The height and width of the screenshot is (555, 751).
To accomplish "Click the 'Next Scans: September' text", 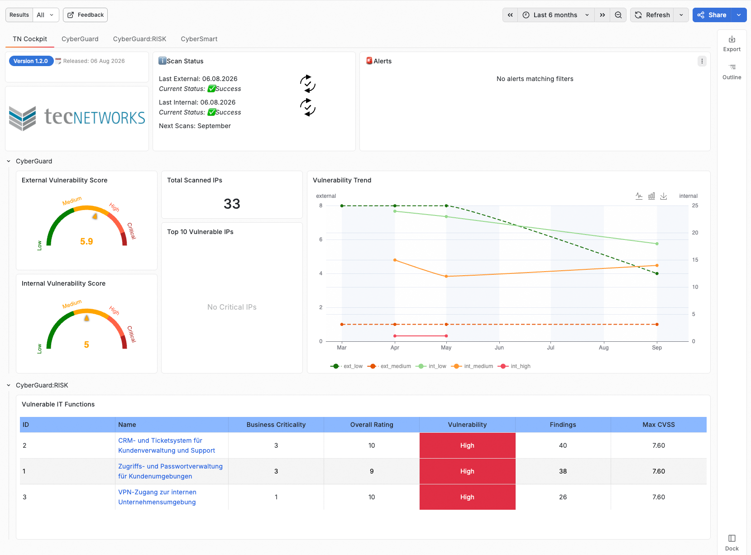I will pyautogui.click(x=195, y=126).
